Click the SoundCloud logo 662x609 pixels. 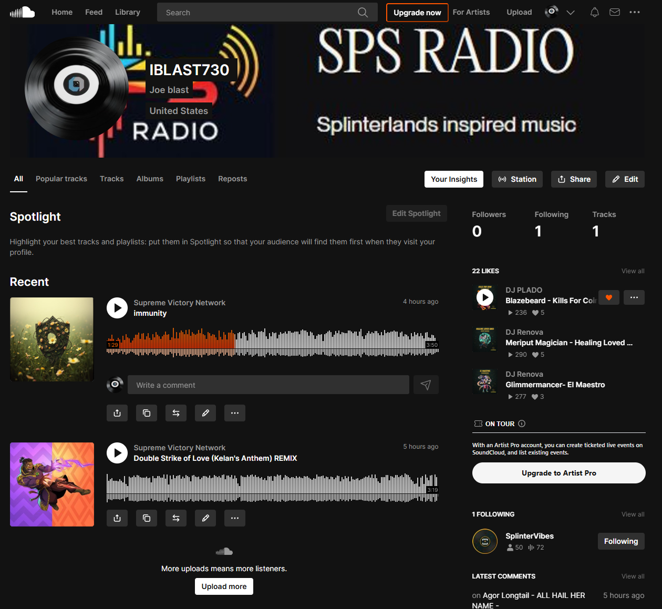coord(22,12)
